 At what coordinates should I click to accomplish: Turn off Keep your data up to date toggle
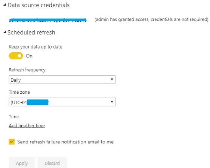[x=16, y=56]
